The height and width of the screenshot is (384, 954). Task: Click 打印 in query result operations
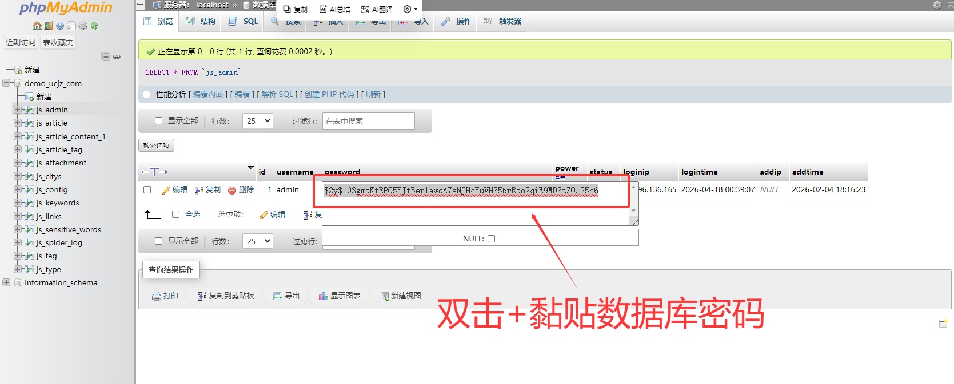pos(165,296)
